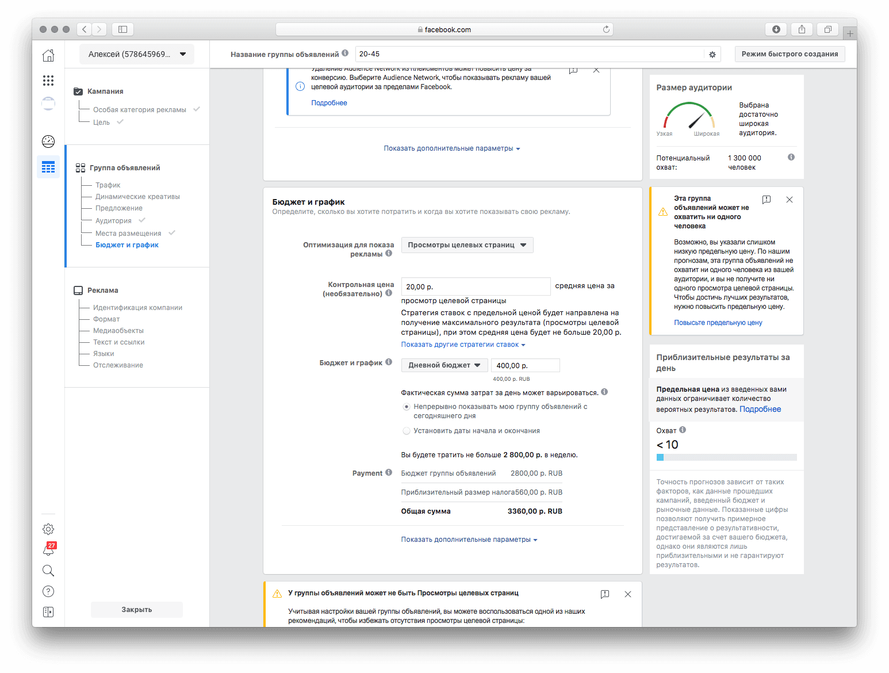Jump to Трафик section
Viewport: 889px width, 673px height.
(108, 185)
